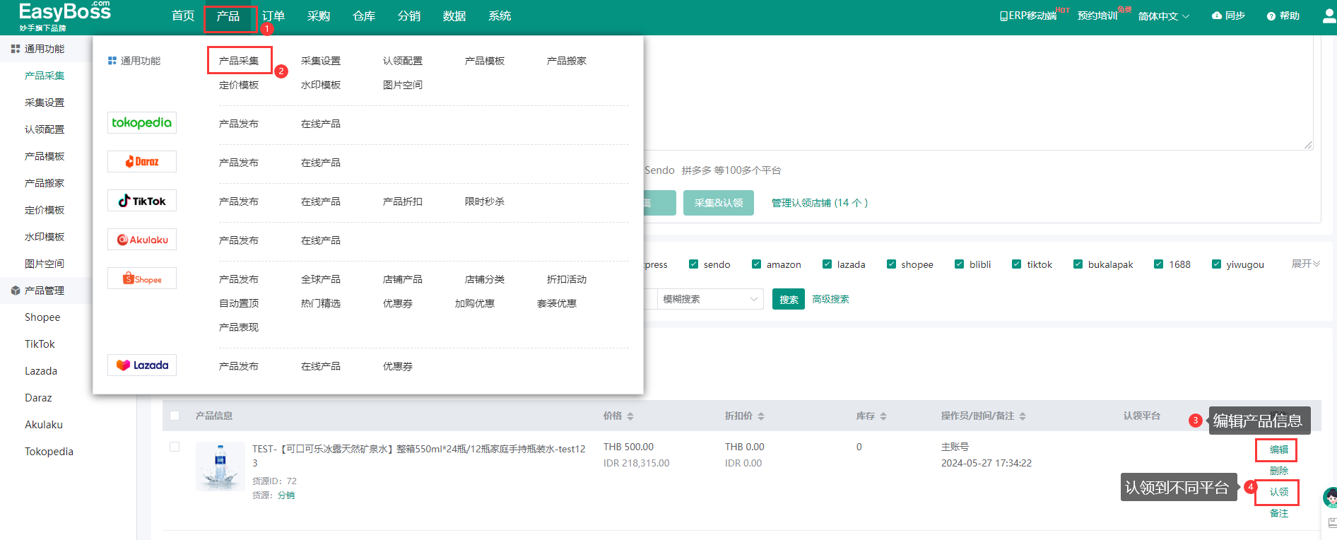Open the 仓库 top menu
This screenshot has height=540, width=1337.
[x=364, y=16]
